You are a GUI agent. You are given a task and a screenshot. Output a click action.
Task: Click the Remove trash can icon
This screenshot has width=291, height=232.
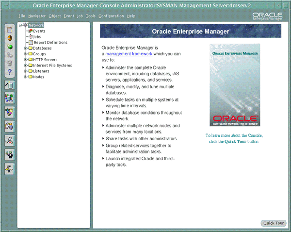[x=10, y=64]
